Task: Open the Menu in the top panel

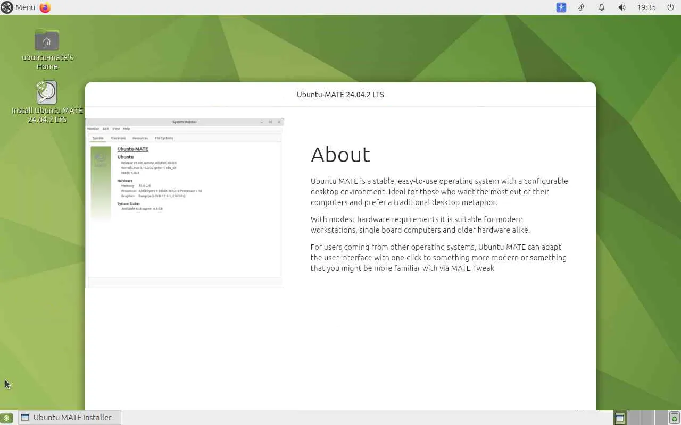Action: tap(18, 7)
